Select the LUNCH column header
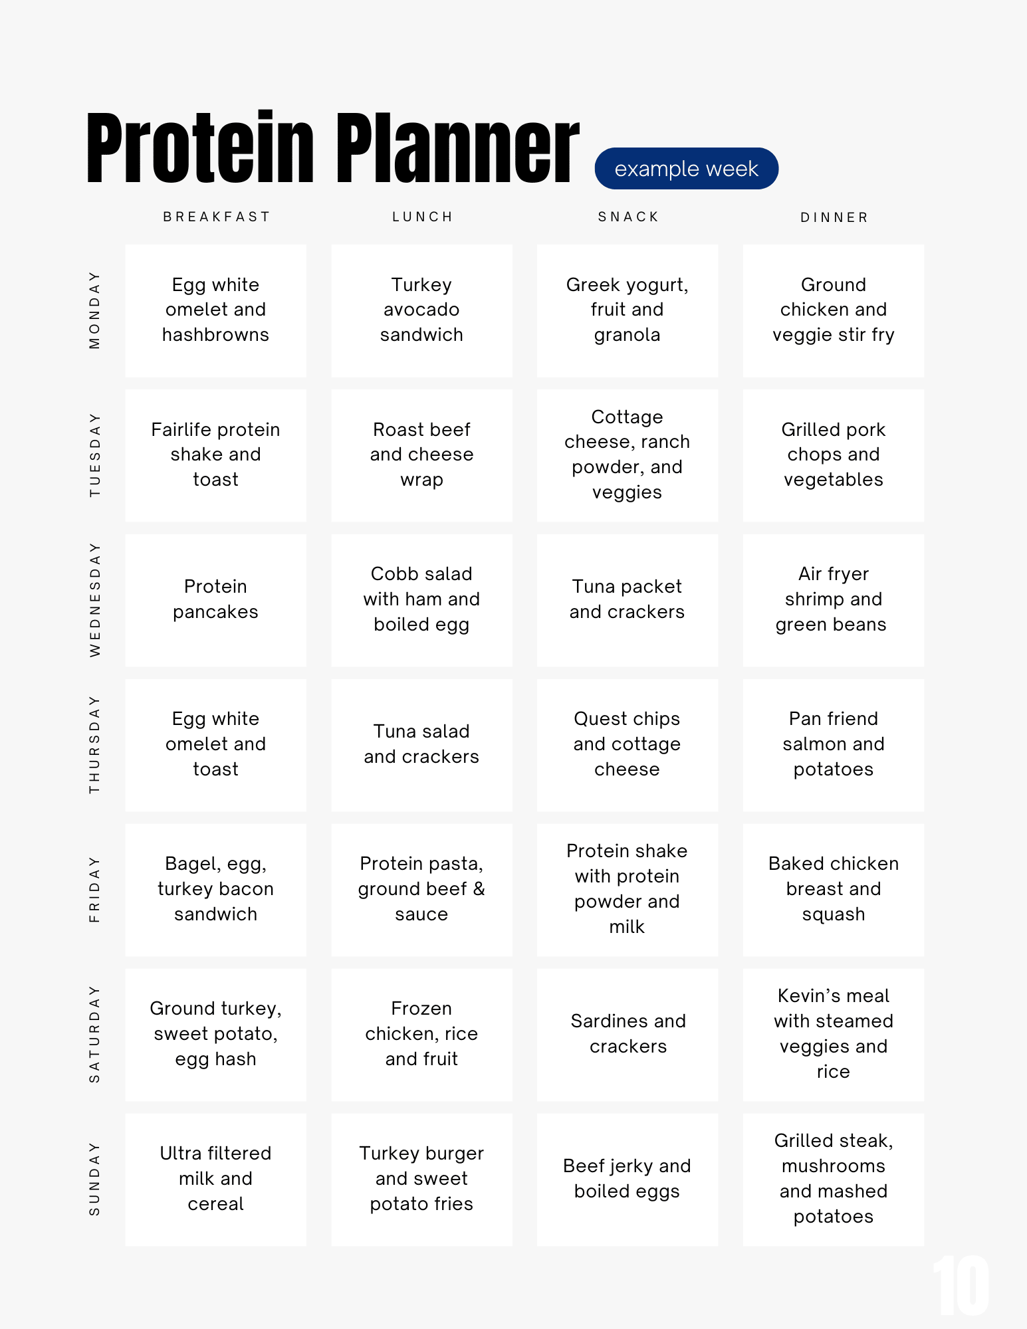Viewport: 1027px width, 1329px height. pyautogui.click(x=423, y=217)
